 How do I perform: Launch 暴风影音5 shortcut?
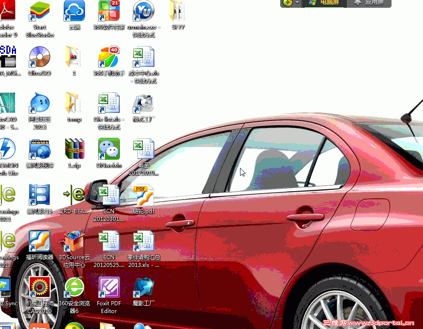point(40,195)
